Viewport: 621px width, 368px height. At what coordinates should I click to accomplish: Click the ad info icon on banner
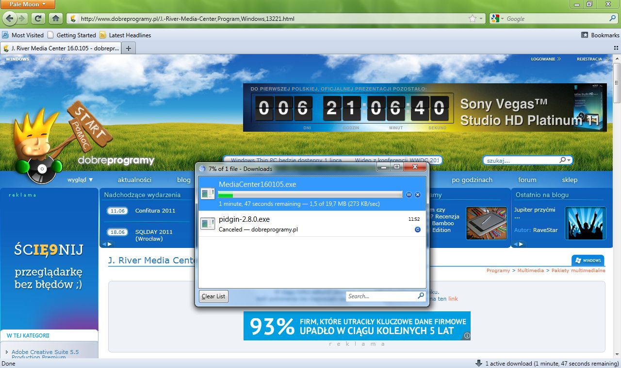467,336
